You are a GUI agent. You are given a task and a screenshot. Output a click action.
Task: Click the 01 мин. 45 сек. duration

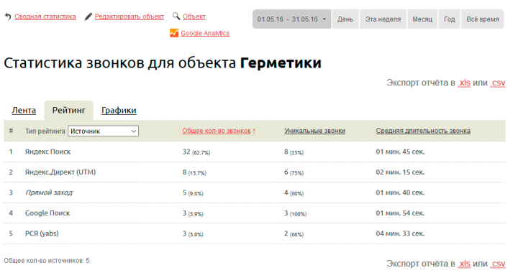pyautogui.click(x=400, y=152)
